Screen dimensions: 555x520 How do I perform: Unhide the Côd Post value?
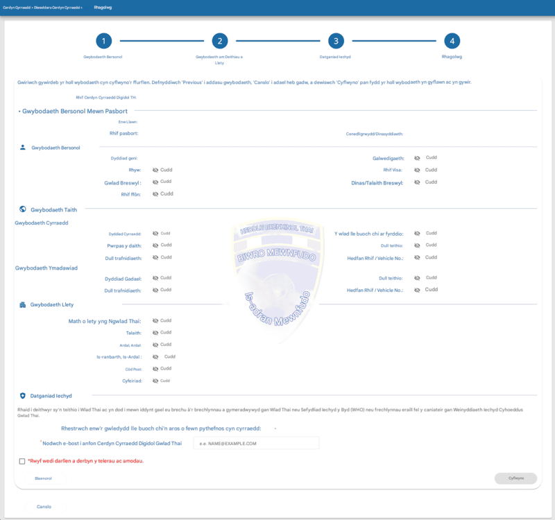(155, 369)
